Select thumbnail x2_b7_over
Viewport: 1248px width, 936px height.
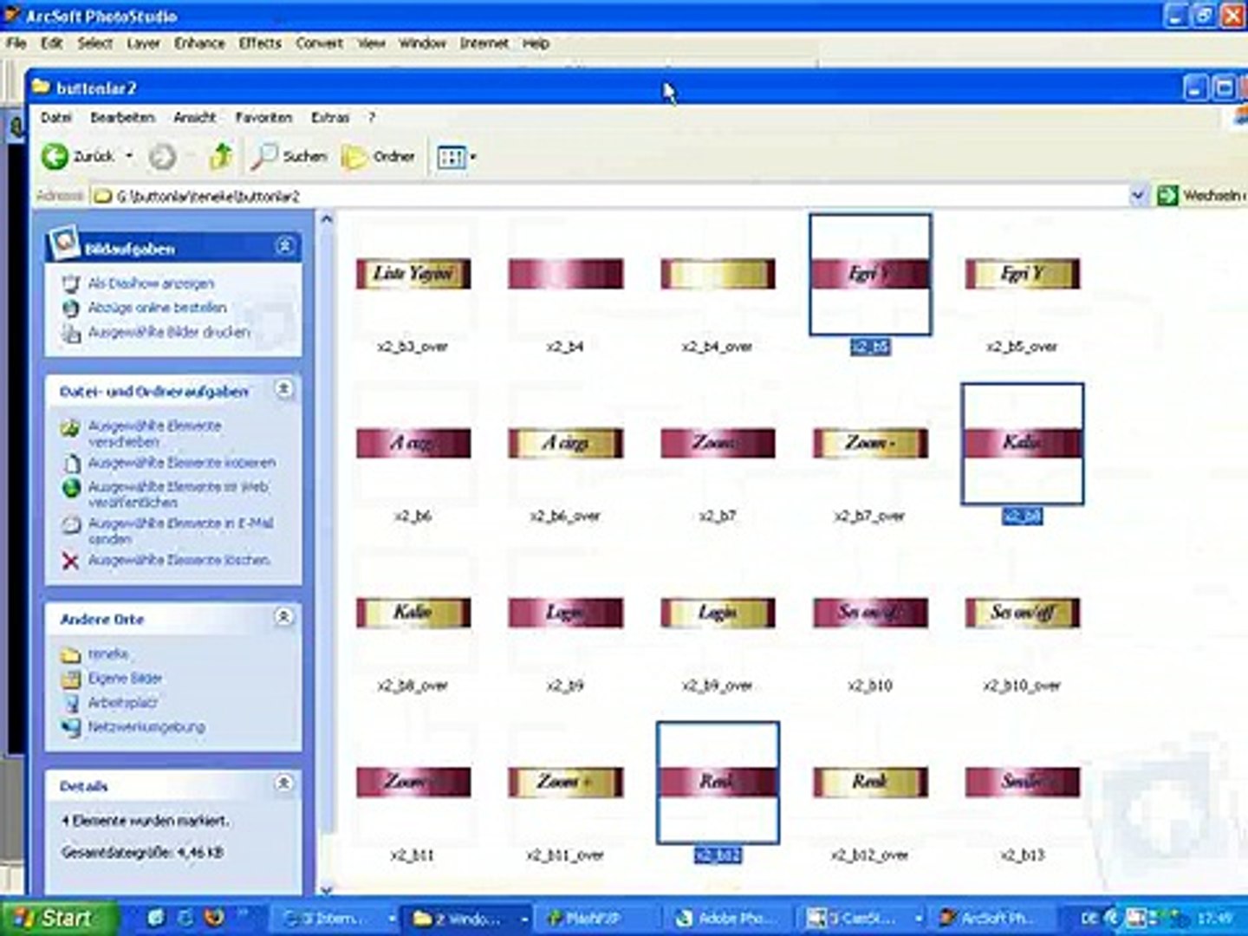[x=870, y=444]
